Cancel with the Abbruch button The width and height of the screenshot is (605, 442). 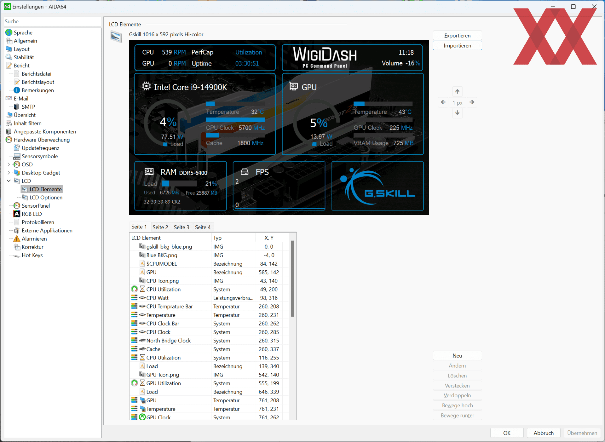point(543,433)
